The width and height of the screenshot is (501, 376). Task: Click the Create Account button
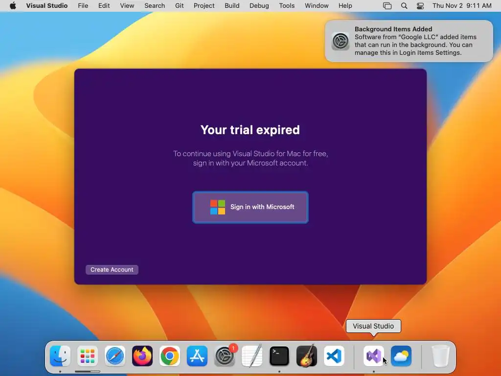coord(112,270)
